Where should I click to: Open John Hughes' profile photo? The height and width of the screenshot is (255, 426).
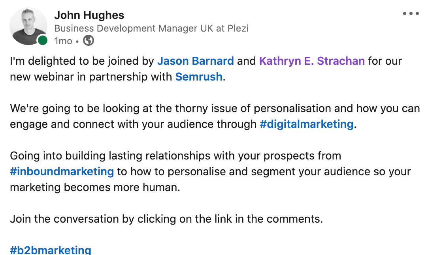(28, 26)
